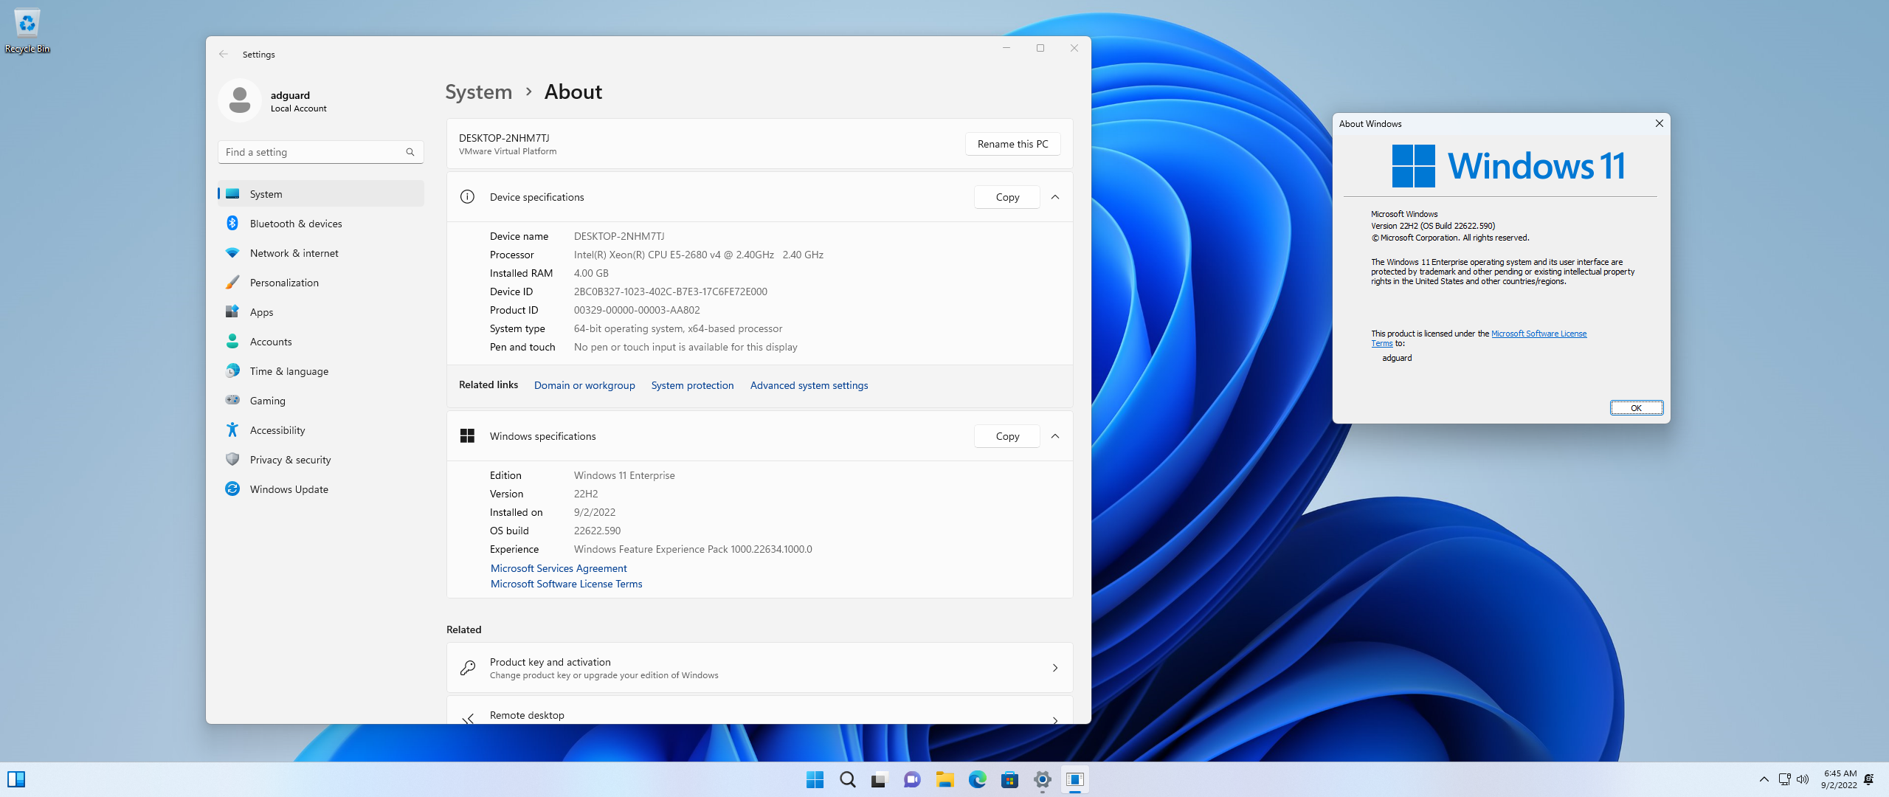Select Personalization in sidebar
The height and width of the screenshot is (797, 1889).
coord(321,282)
